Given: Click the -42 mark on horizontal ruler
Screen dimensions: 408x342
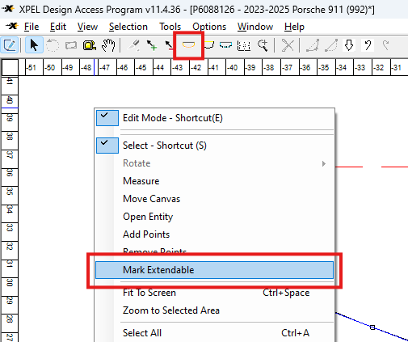Looking at the screenshot, I should [196, 67].
